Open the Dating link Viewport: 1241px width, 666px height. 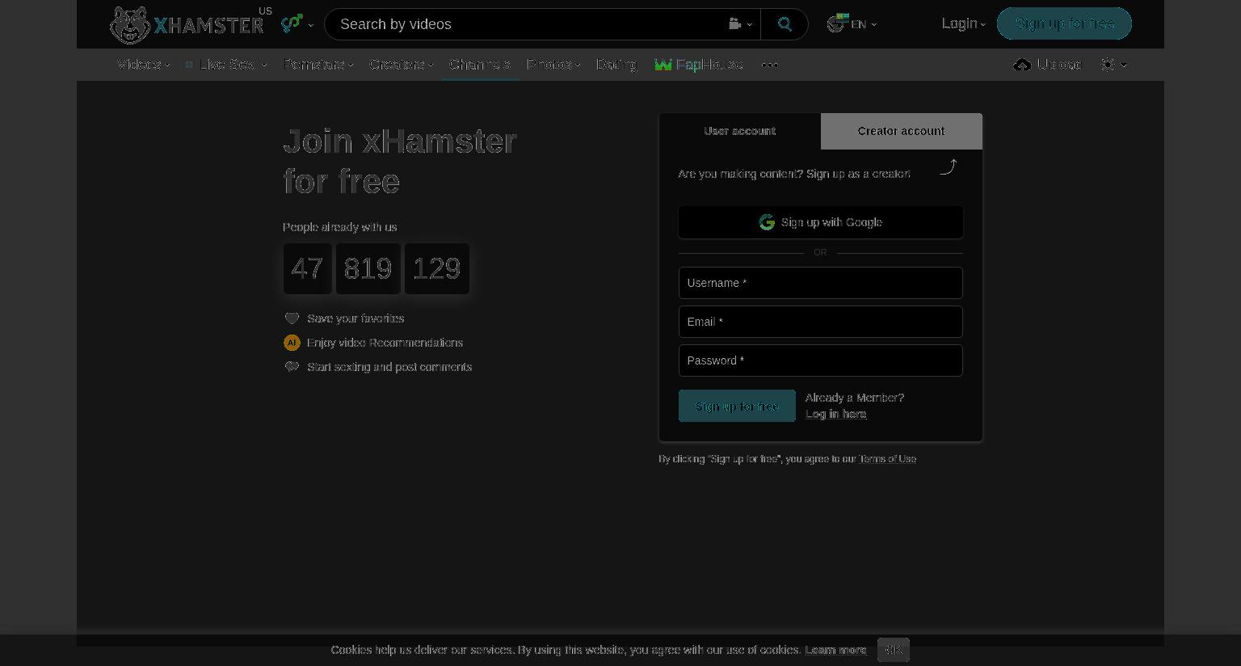pos(616,65)
